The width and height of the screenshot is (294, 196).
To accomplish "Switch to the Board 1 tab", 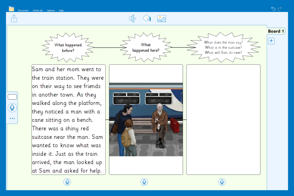I will 276,31.
